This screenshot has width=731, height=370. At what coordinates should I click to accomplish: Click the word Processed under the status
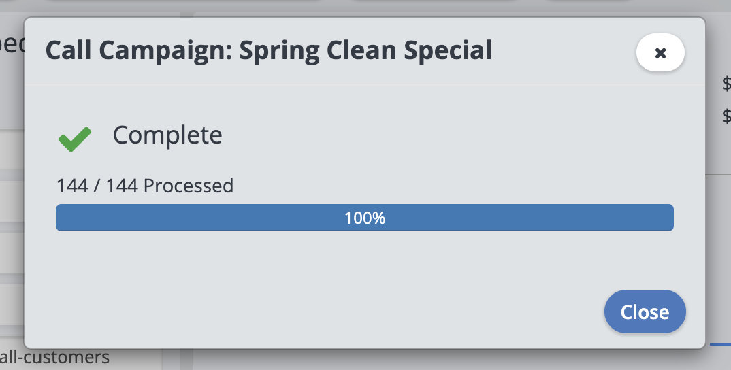pos(189,186)
